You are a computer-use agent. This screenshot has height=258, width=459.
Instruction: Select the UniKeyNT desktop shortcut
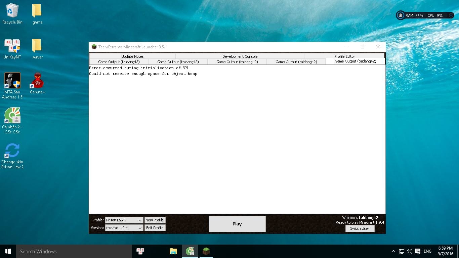[x=12, y=49]
